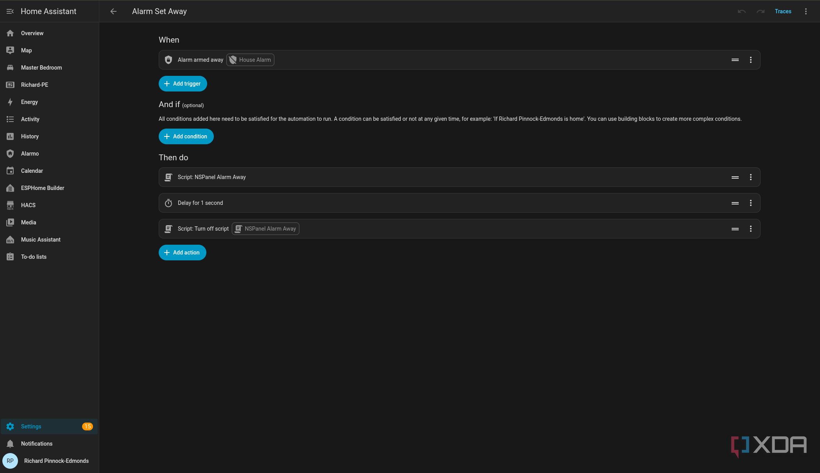Expand the Delay for 1 second action

click(459, 203)
